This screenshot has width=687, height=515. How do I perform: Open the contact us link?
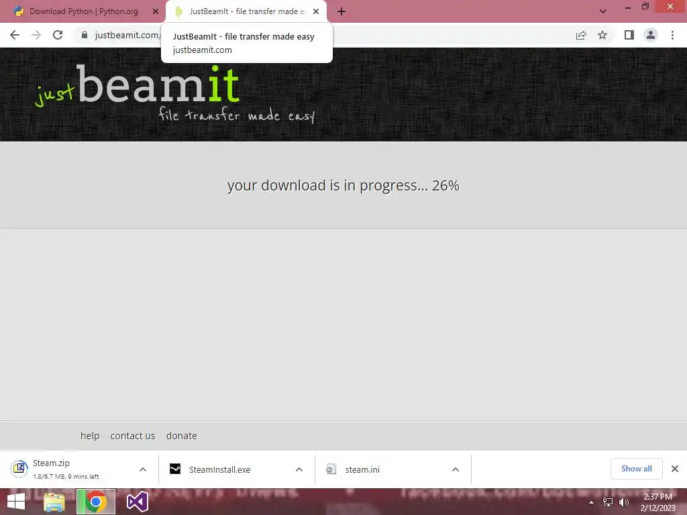click(133, 436)
